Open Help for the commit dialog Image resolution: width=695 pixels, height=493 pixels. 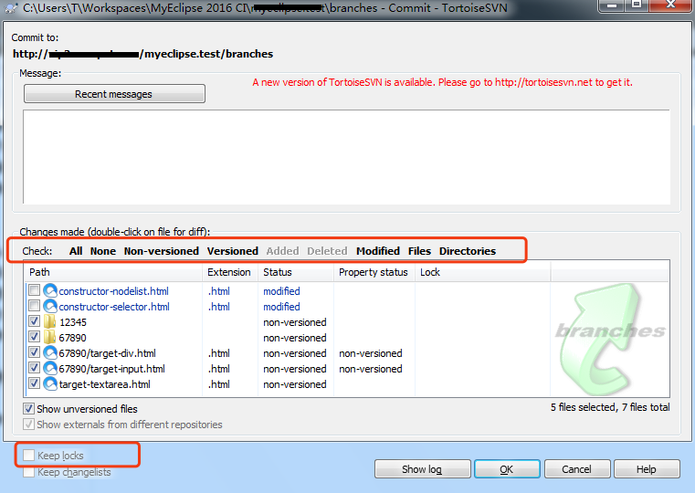647,469
